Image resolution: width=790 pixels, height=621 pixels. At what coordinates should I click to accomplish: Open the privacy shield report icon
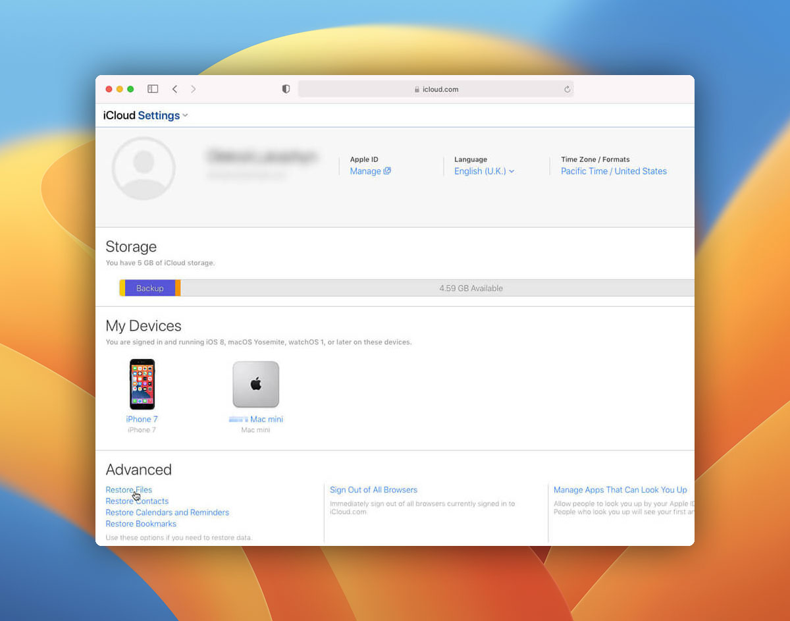(286, 89)
